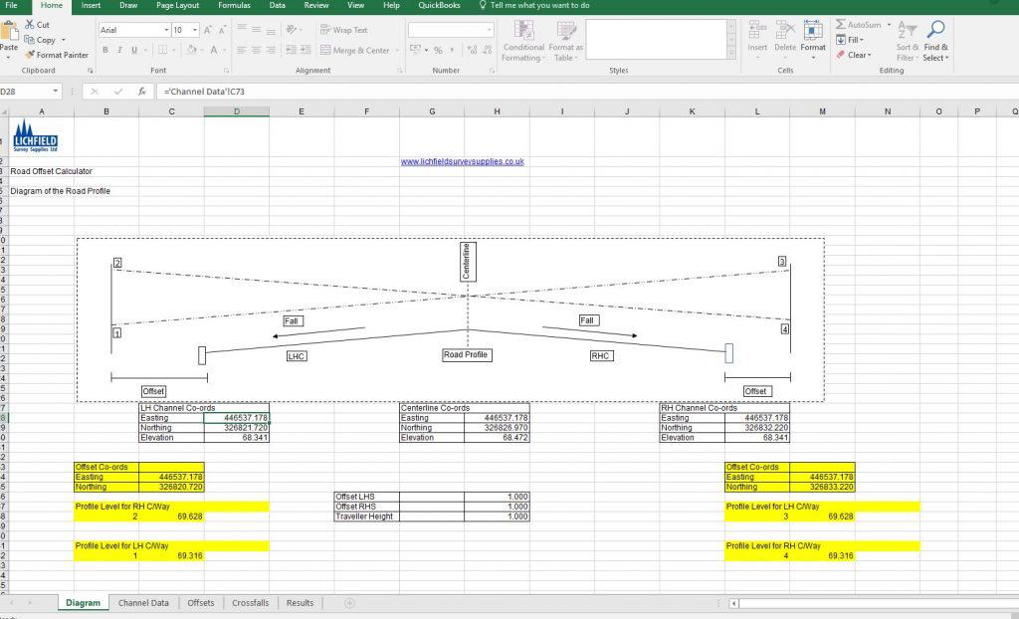This screenshot has width=1019, height=619.
Task: Switch to the Formulas ribbon tab
Action: (234, 6)
